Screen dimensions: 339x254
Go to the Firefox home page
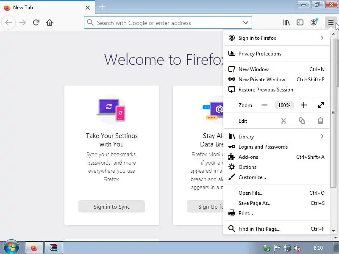click(x=50, y=22)
